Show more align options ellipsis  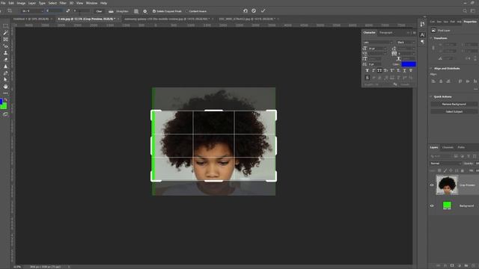(x=475, y=89)
